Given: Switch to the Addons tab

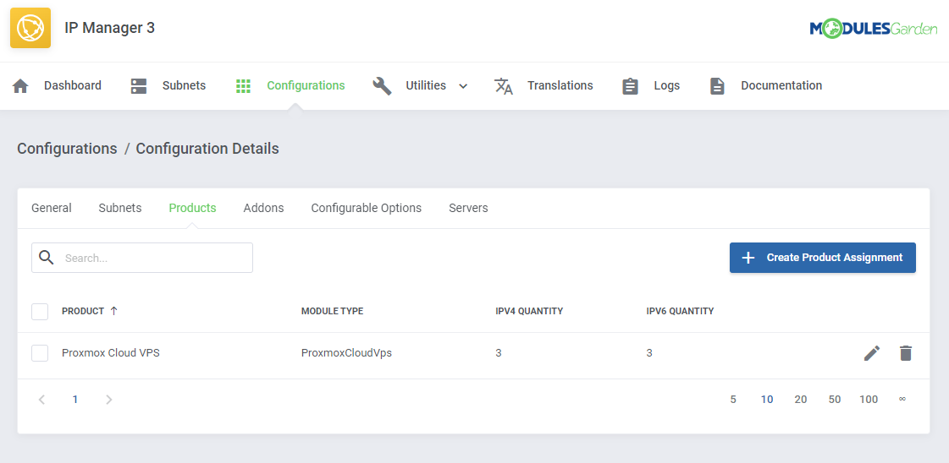Looking at the screenshot, I should 263,208.
